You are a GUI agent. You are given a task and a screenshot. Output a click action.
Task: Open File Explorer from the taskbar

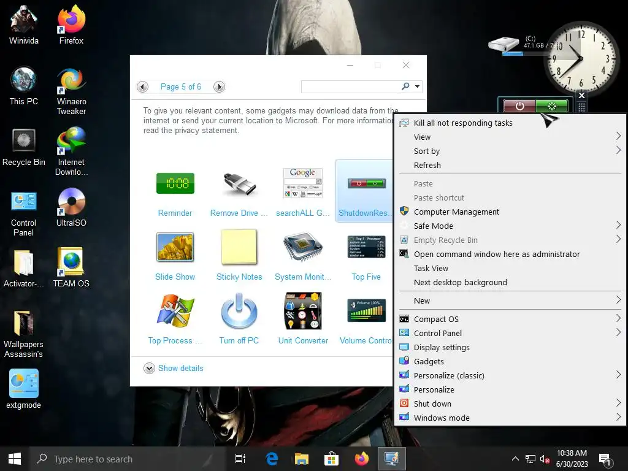[x=302, y=459]
